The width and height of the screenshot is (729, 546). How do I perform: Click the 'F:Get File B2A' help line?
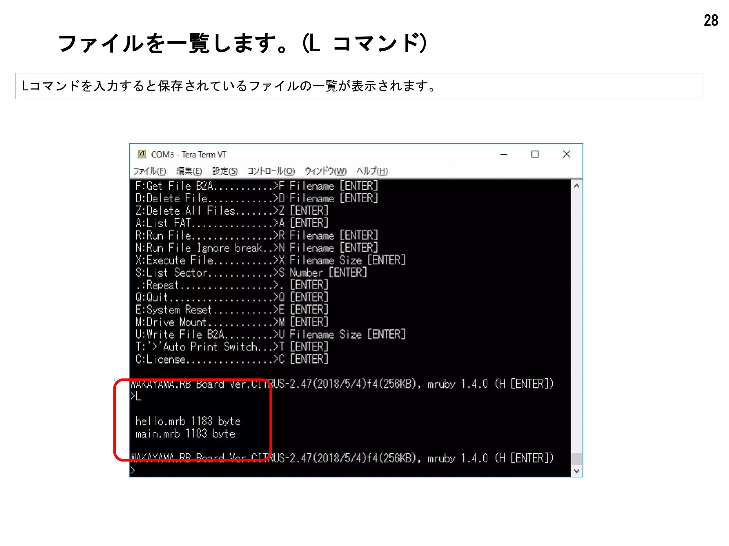point(256,186)
